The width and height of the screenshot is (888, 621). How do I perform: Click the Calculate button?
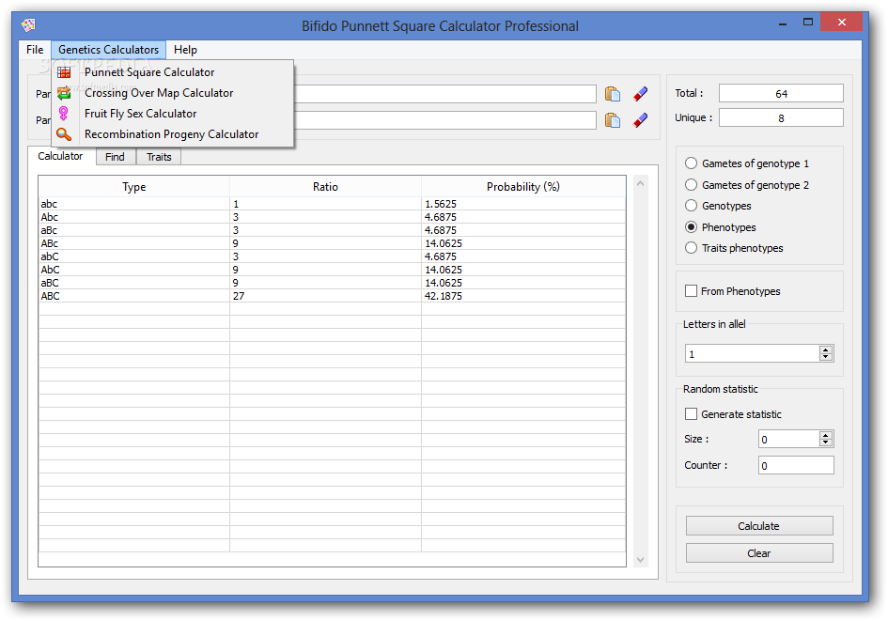[759, 526]
